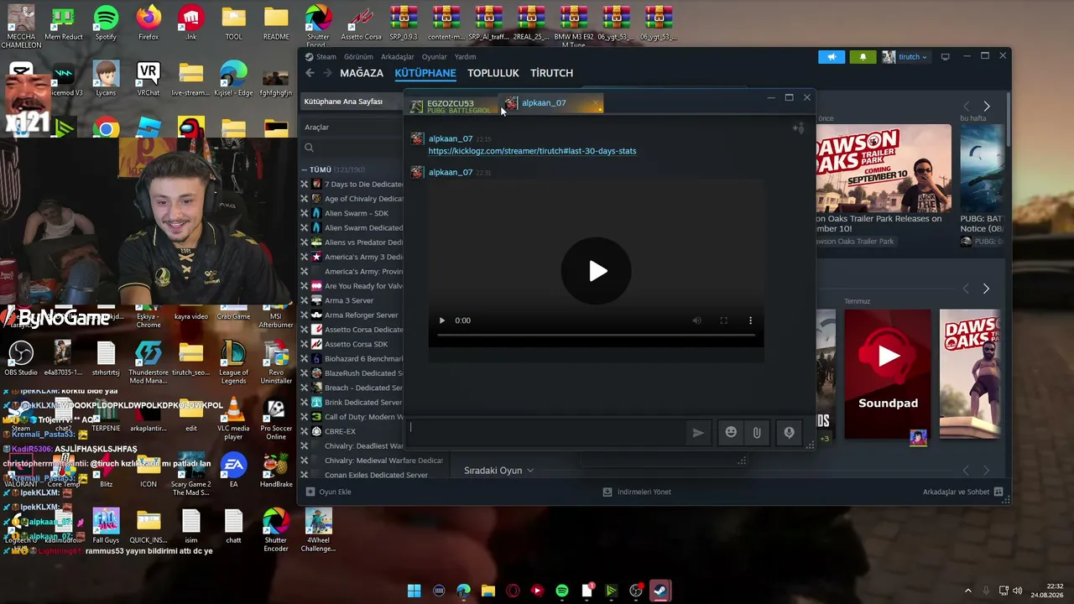
Task: Show hidden system tray icons
Action: 967,591
